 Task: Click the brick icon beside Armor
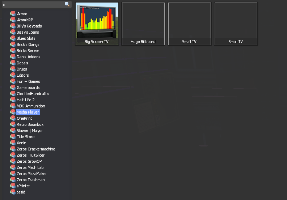[13, 14]
